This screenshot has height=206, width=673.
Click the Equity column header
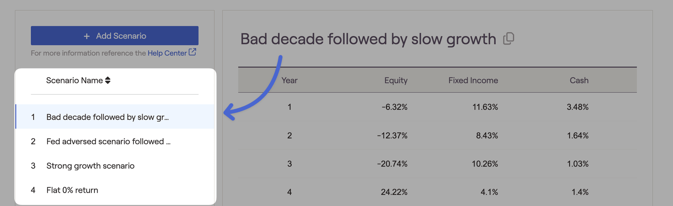pos(396,80)
